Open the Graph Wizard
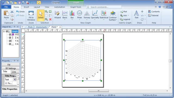 pyautogui.click(x=57, y=15)
